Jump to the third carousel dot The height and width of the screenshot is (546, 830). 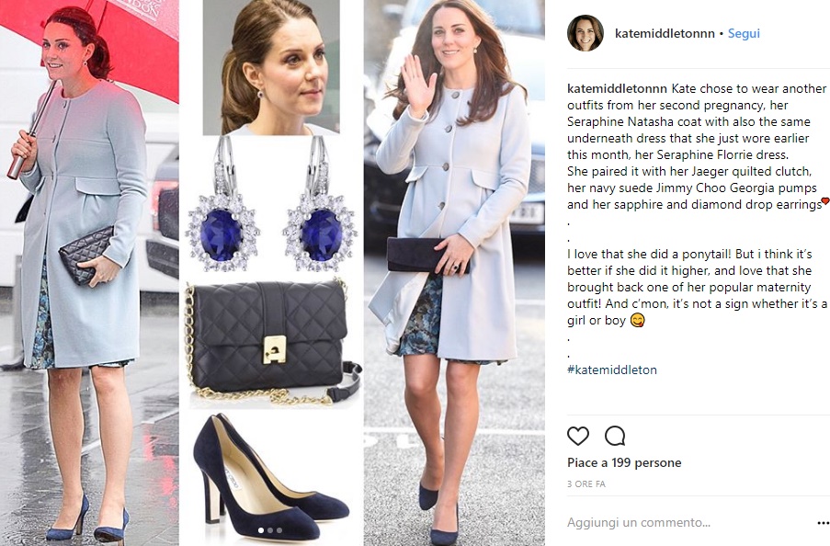pyautogui.click(x=279, y=529)
